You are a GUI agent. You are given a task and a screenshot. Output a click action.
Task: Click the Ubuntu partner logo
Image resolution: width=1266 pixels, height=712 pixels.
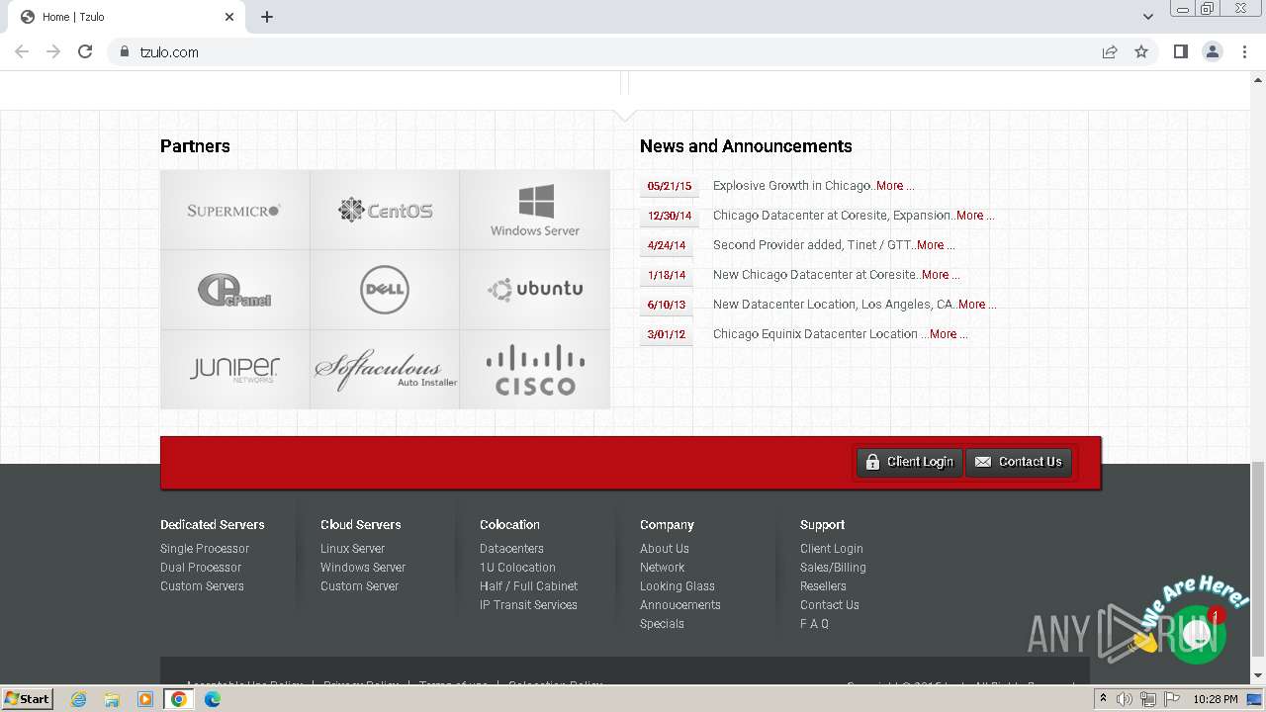tap(535, 290)
